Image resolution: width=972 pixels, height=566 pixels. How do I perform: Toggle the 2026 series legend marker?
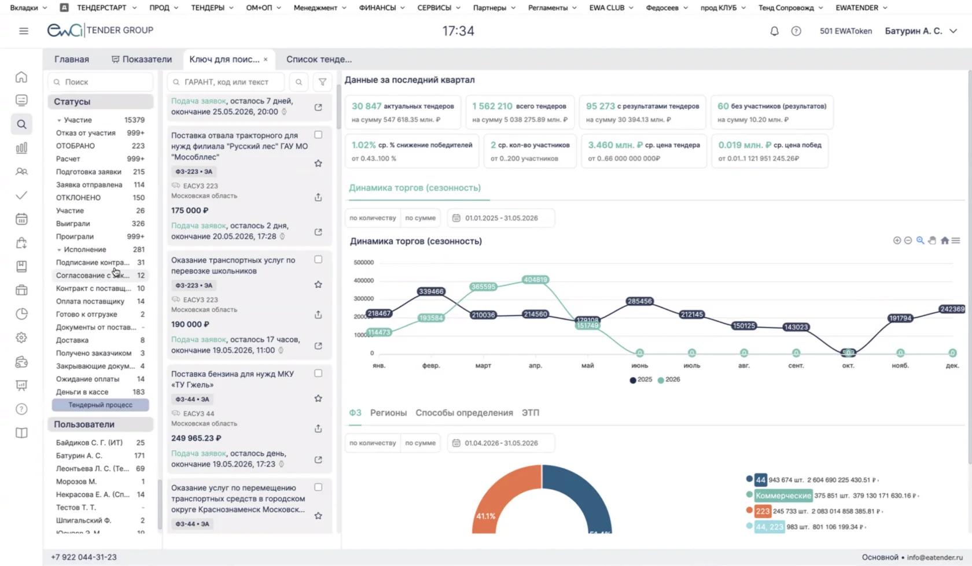661,380
